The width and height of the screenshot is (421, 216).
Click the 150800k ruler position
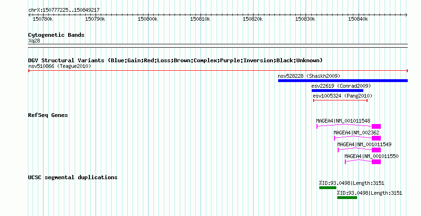[x=148, y=19]
